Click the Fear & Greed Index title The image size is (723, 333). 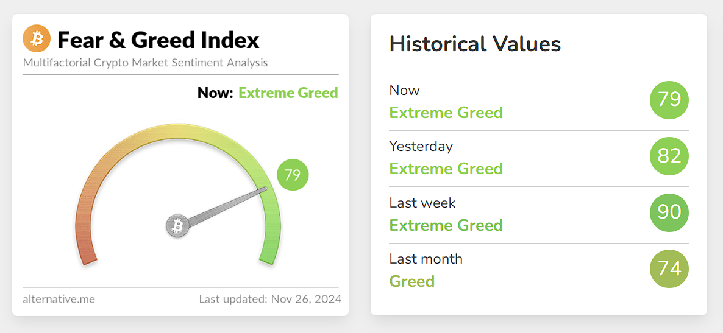pyautogui.click(x=158, y=40)
